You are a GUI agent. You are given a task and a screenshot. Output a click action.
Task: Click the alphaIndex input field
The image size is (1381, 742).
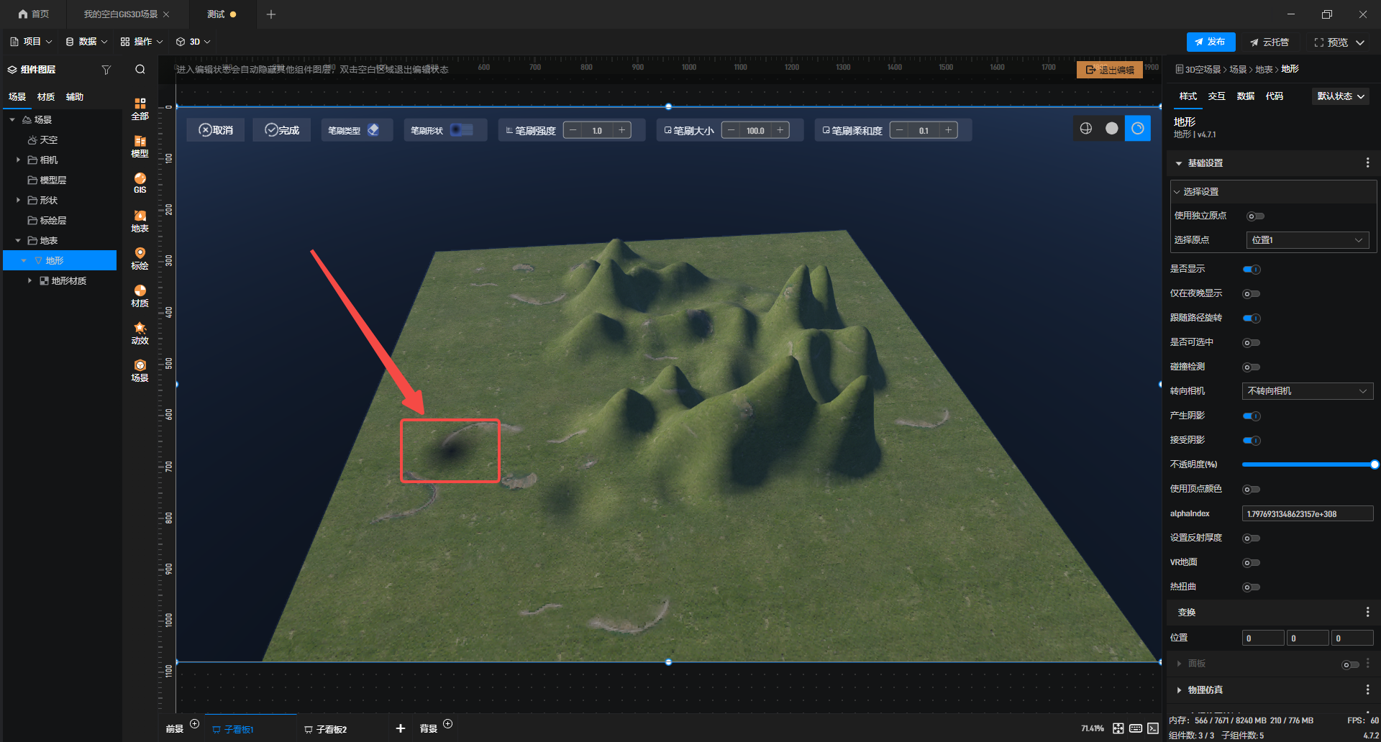(1308, 514)
